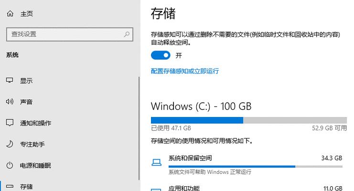Click inside the 查找设置 search field
354x191 pixels.
point(70,34)
